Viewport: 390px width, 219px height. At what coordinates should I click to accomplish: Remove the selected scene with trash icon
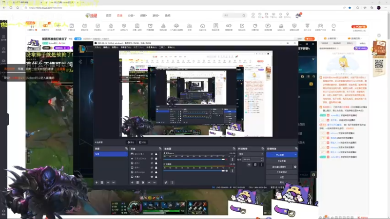point(102,182)
